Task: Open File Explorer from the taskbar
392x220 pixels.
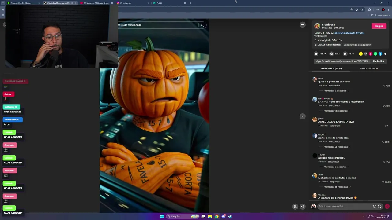Action: pos(210,216)
